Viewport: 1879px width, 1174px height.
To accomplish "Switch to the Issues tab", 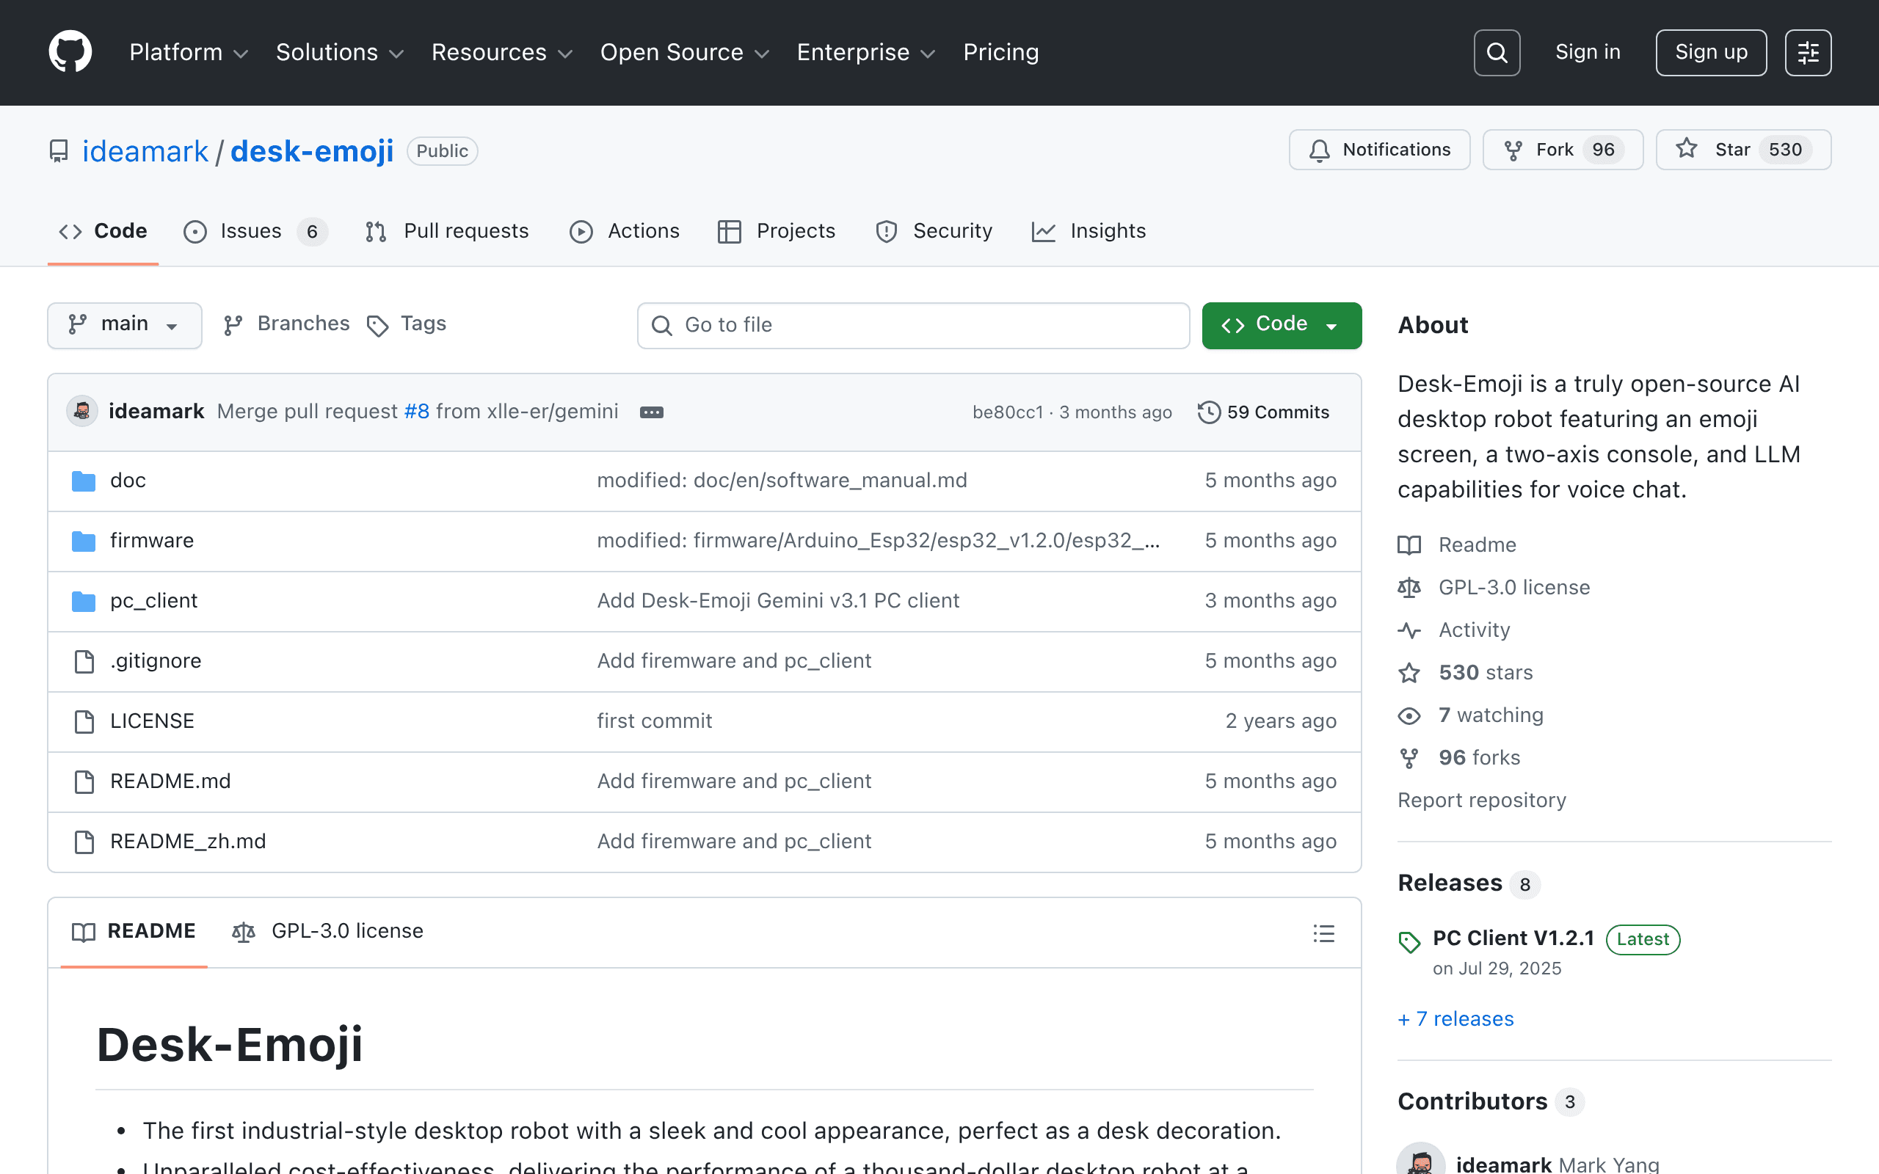I will click(x=255, y=231).
